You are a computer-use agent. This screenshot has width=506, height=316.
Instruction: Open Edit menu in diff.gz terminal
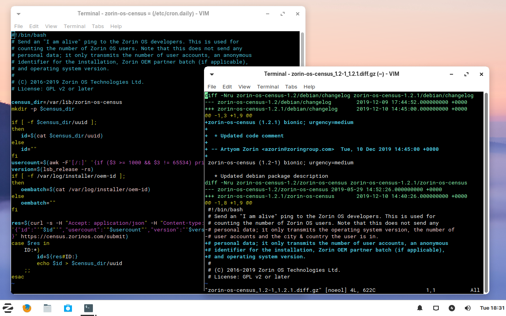[x=227, y=87]
